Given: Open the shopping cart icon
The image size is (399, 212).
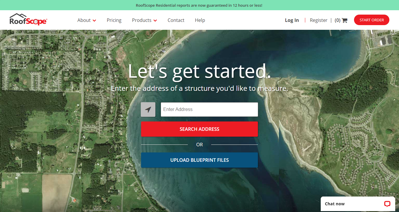Looking at the screenshot, I should pos(345,20).
